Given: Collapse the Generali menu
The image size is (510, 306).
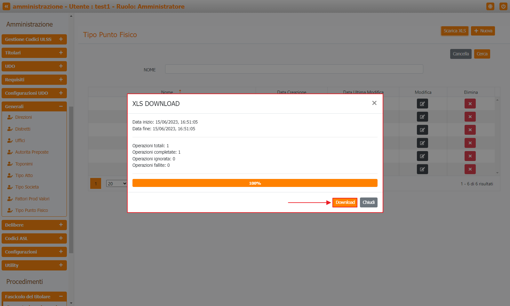Looking at the screenshot, I should [34, 107].
